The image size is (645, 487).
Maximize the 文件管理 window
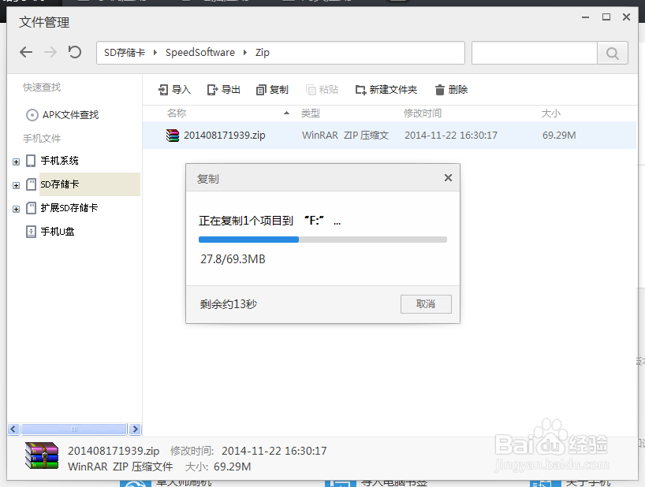pyautogui.click(x=606, y=17)
